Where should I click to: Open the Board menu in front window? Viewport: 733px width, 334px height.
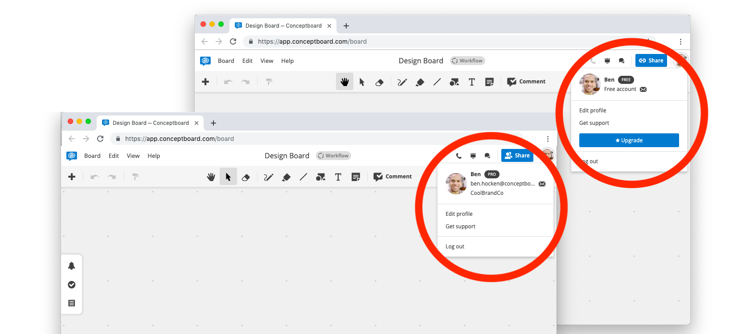(92, 156)
